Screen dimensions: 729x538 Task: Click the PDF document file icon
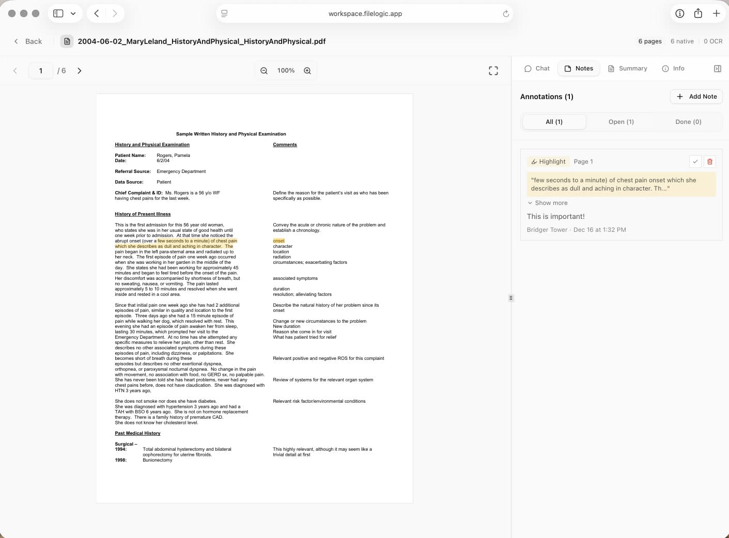[x=67, y=41]
